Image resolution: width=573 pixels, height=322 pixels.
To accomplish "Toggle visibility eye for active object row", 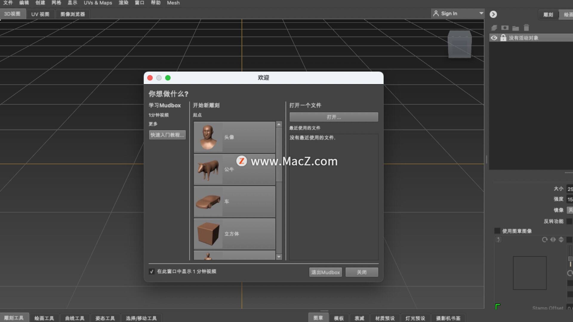I will tap(494, 38).
